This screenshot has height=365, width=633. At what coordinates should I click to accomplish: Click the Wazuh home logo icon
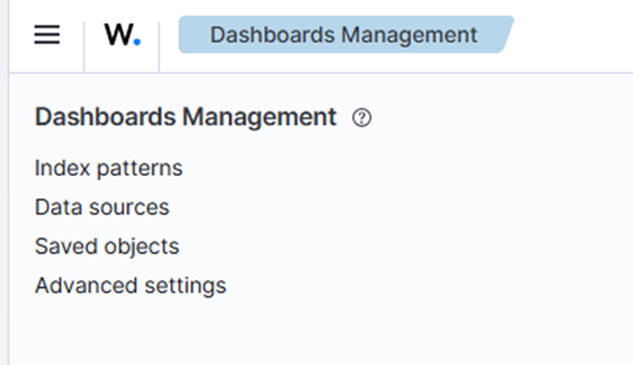(122, 35)
